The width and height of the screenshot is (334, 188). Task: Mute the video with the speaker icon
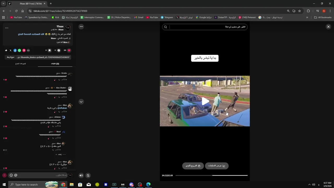pyautogui.click(x=81, y=175)
